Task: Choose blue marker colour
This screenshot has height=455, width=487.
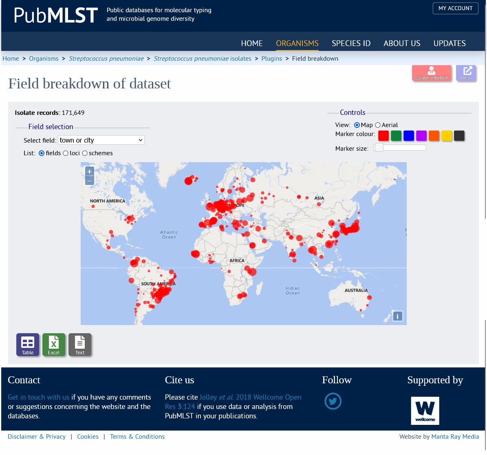Action: tap(409, 136)
